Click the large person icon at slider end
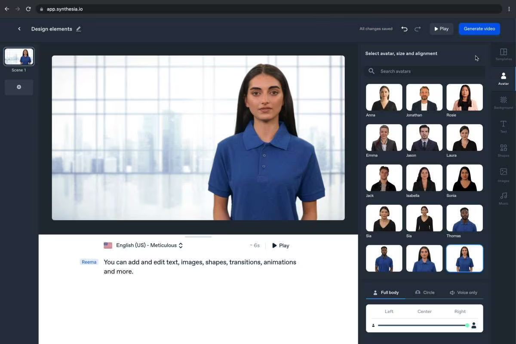Screen dimensions: 516x344 coord(474,326)
